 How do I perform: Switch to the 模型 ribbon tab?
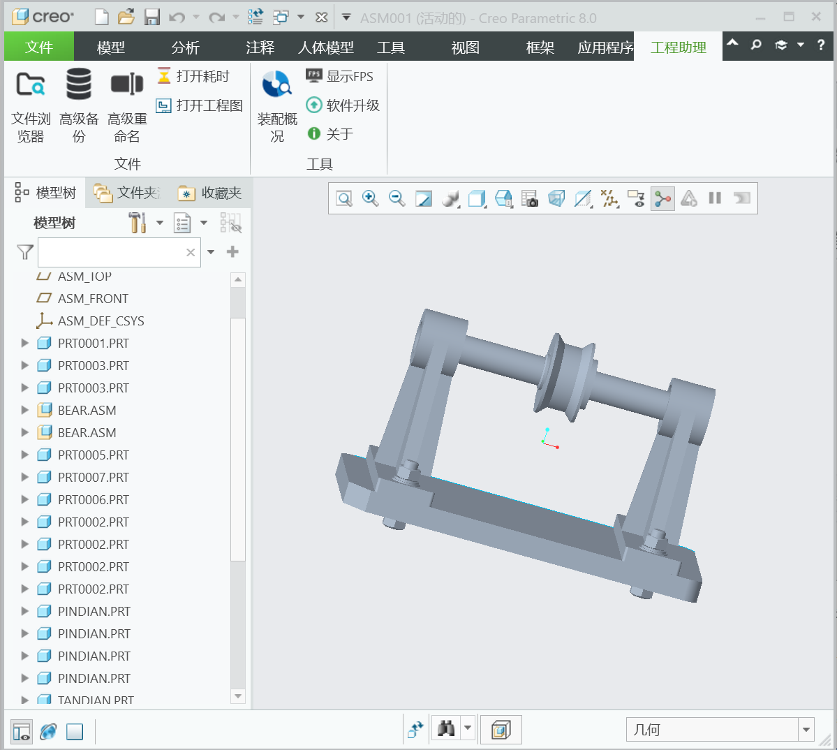[110, 47]
